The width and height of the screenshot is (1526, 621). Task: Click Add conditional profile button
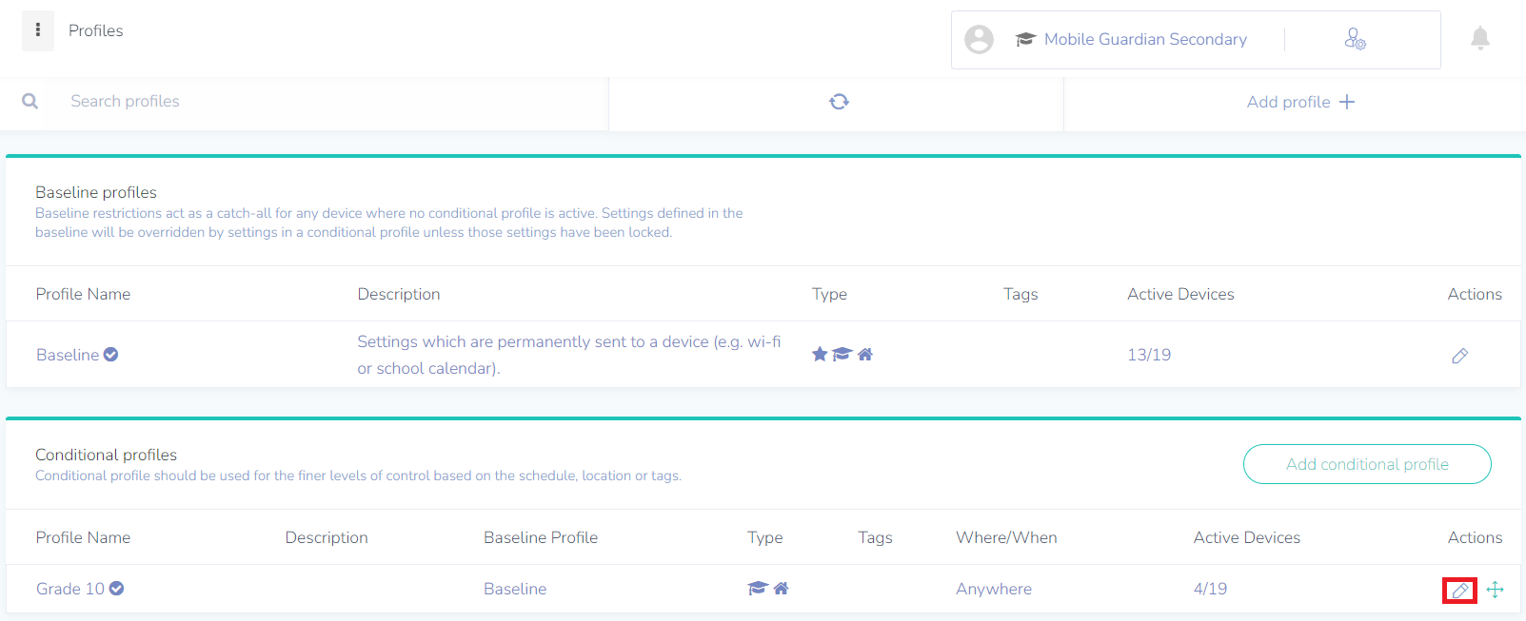[x=1367, y=464]
